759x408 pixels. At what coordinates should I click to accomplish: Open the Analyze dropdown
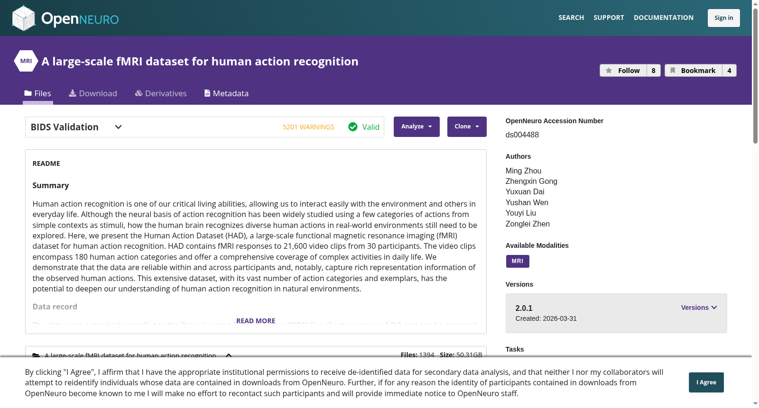(417, 127)
